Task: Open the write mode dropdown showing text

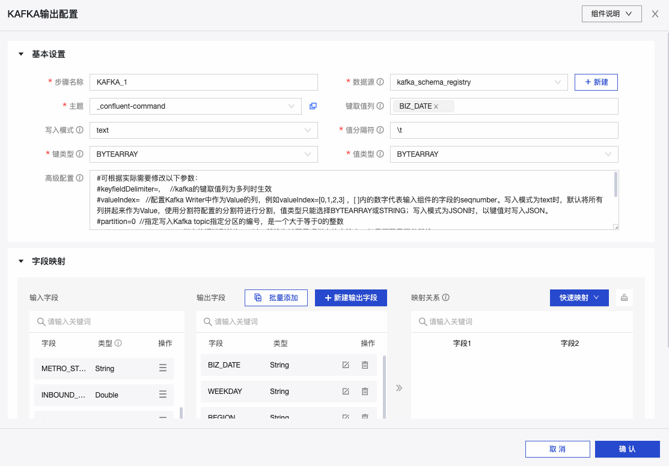Action: point(203,130)
